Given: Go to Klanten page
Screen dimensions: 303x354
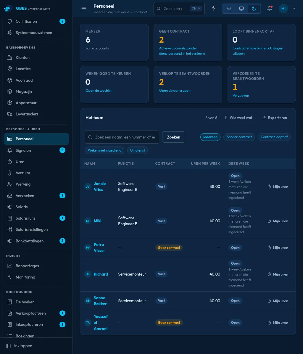Looking at the screenshot, I should point(36,58).
